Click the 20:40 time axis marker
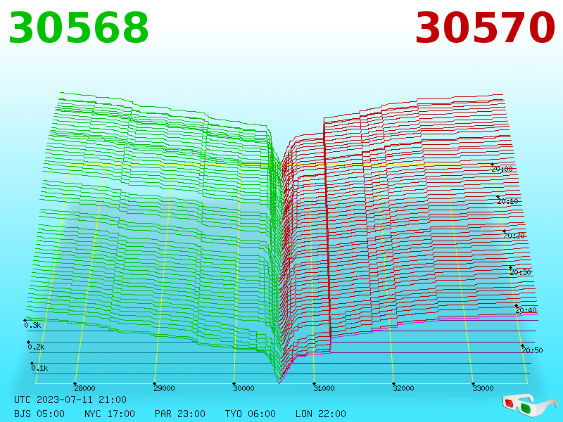 coord(526,310)
